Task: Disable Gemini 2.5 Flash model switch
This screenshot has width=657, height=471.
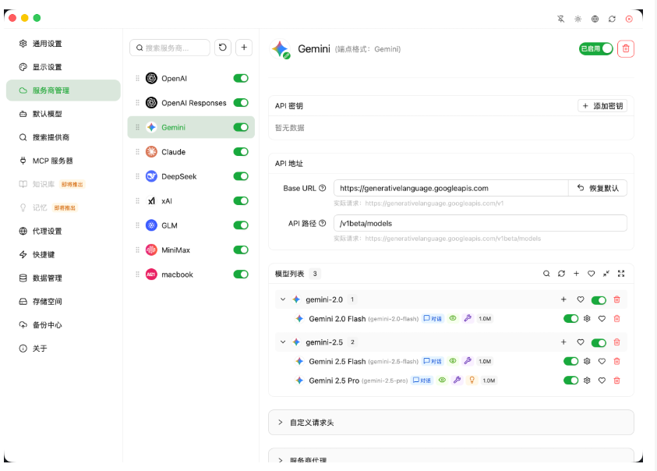Action: click(x=570, y=361)
